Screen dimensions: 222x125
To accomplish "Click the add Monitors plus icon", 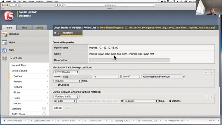I will tap(44, 109).
